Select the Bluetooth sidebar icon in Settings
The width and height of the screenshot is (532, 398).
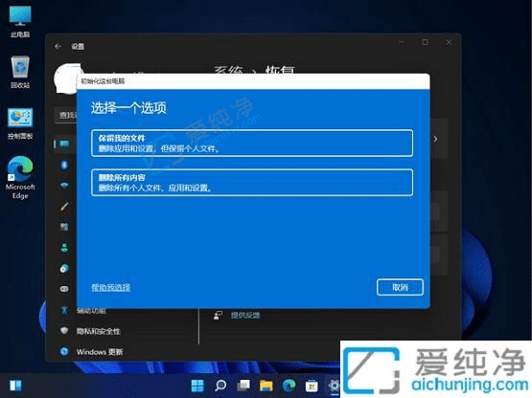64,165
